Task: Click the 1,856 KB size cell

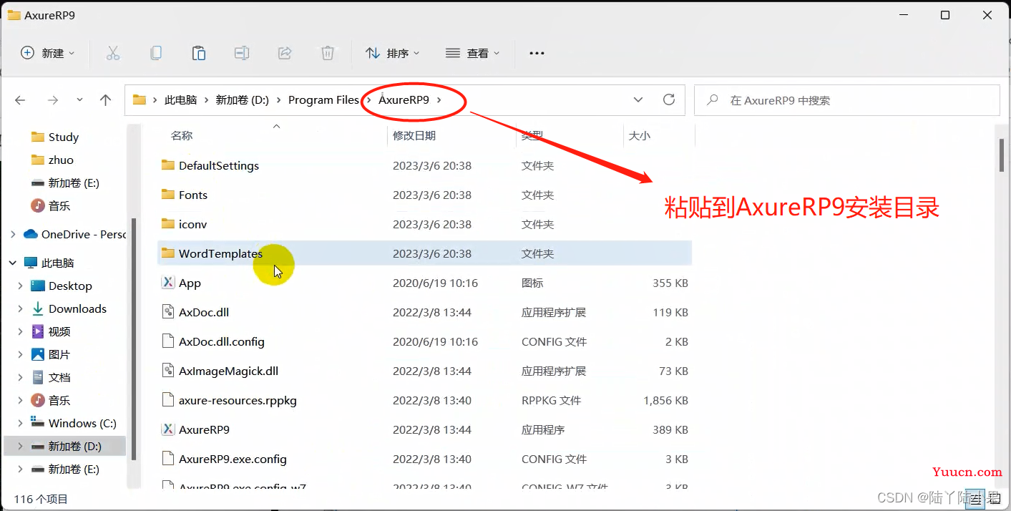Action: click(x=665, y=400)
